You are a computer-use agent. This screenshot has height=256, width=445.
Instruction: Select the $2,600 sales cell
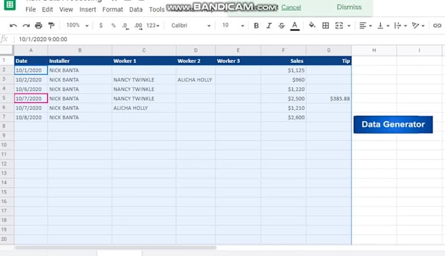283,117
